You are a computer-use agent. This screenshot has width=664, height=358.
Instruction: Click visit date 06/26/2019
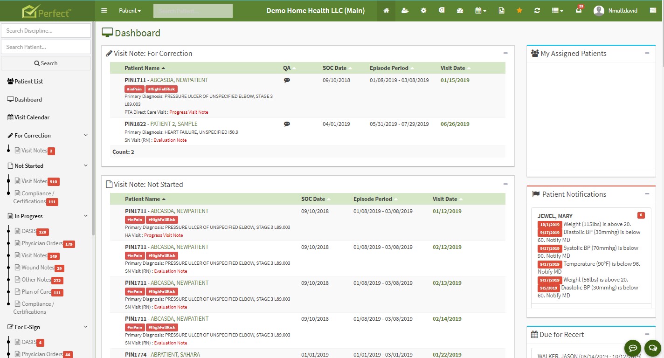tap(455, 124)
